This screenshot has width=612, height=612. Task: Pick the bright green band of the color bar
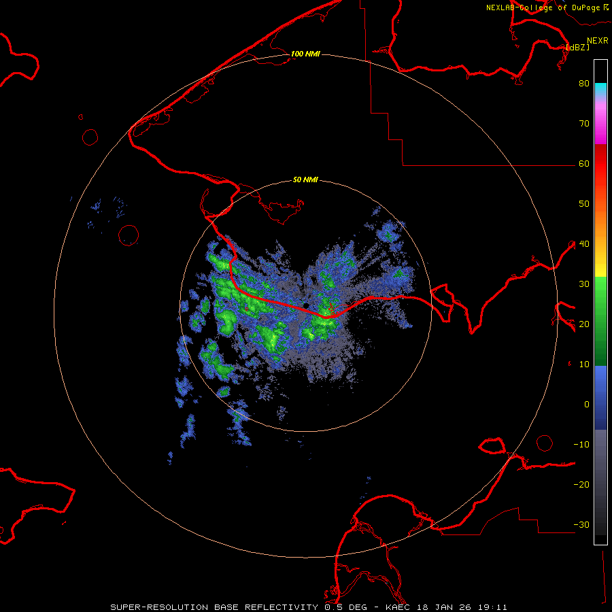click(x=600, y=287)
